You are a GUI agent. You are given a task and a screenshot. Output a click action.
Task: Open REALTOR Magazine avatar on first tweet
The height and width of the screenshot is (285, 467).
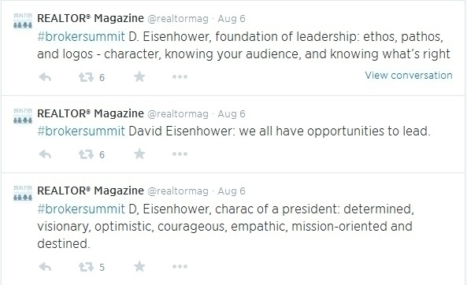point(23,20)
